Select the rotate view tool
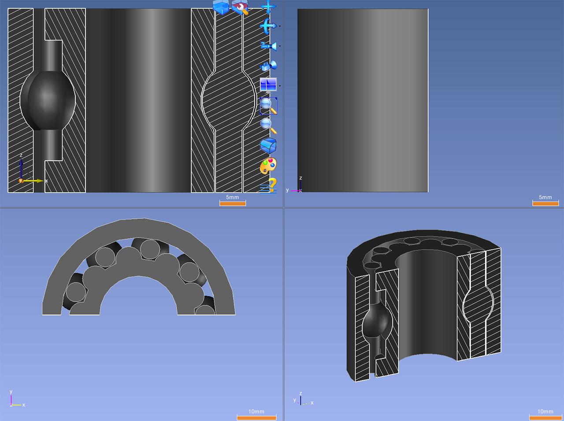Image resolution: width=564 pixels, height=421 pixels. pyautogui.click(x=267, y=26)
